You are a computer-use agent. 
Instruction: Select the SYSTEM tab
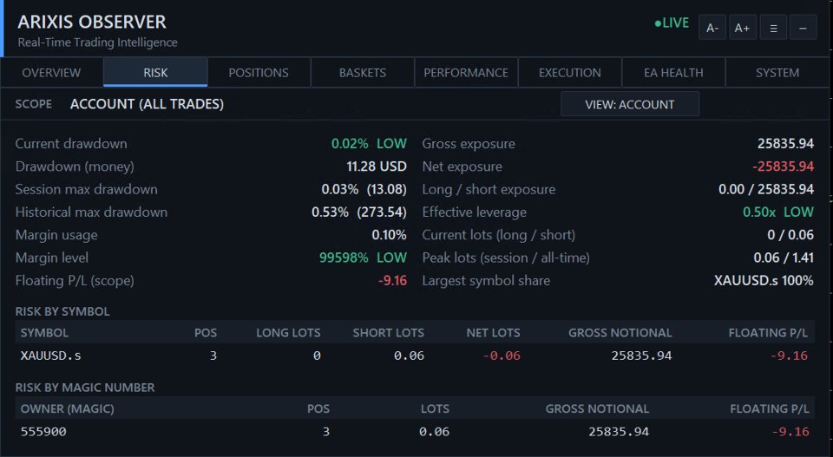[x=777, y=73]
